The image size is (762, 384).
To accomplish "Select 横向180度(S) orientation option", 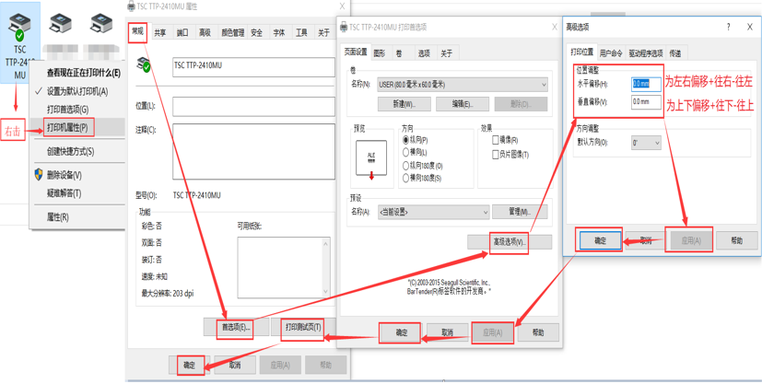I will click(406, 178).
